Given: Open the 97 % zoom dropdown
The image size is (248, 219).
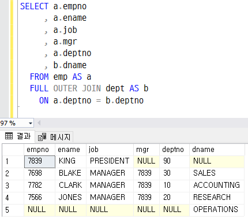Looking at the screenshot, I should click(x=31, y=123).
